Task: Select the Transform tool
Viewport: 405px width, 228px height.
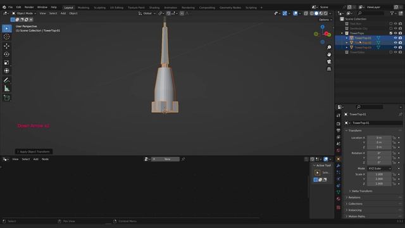Action: click(7, 70)
